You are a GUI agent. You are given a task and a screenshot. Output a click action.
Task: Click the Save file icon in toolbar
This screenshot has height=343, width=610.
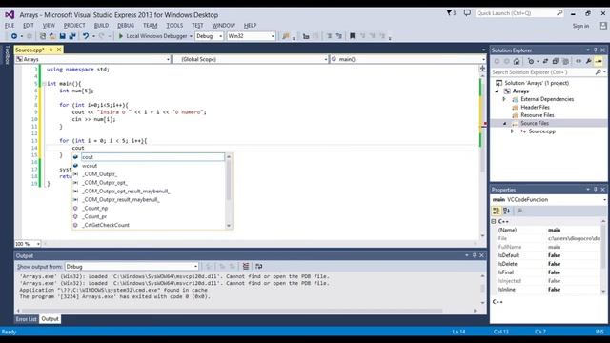62,36
